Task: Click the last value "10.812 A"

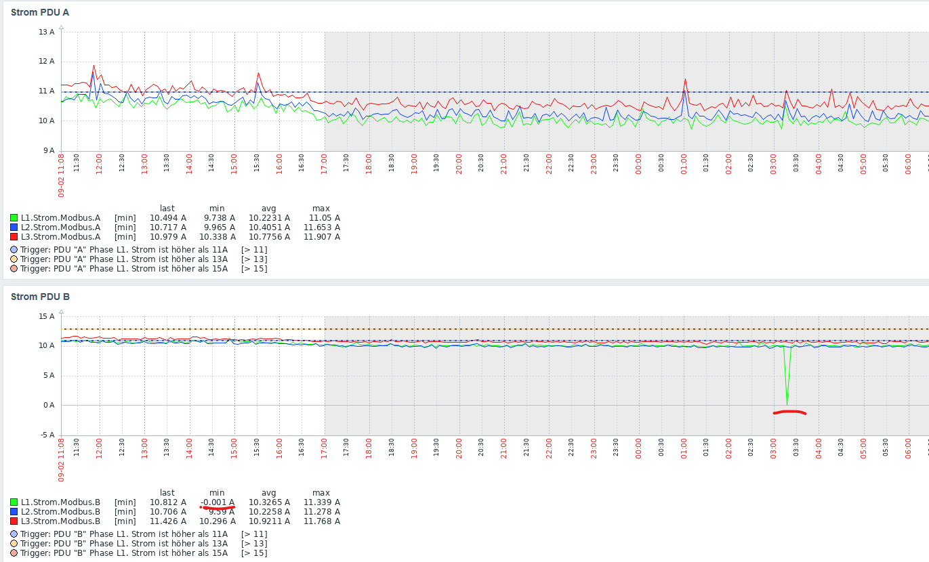Action: tap(168, 502)
